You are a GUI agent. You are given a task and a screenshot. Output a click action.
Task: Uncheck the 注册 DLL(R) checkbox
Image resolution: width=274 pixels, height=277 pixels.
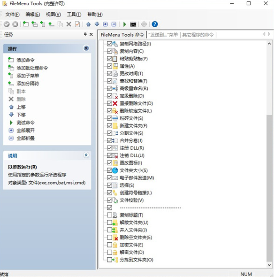109,148
